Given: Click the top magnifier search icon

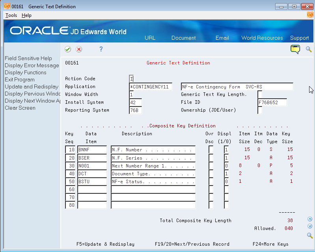Looking at the screenshot, I should [309, 49].
